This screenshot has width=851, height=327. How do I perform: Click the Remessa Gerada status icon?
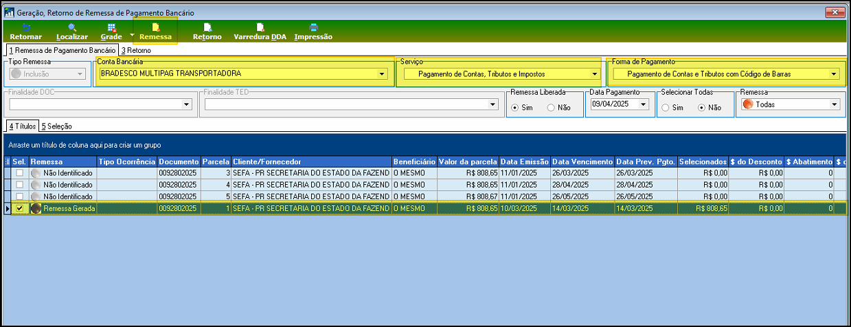click(x=36, y=208)
